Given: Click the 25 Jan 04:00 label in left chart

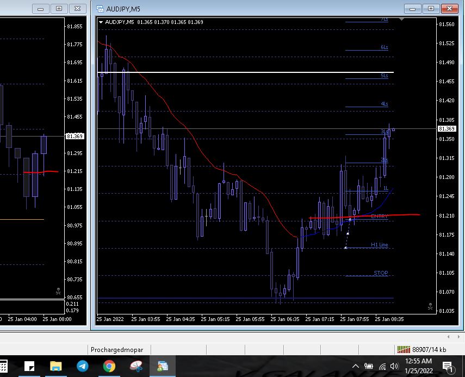Looking at the screenshot, I should pos(22,319).
